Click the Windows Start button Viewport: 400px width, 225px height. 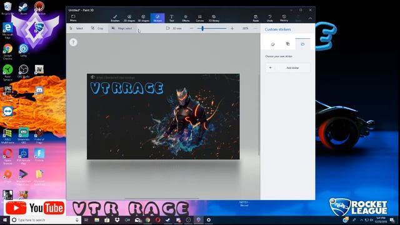click(5, 220)
